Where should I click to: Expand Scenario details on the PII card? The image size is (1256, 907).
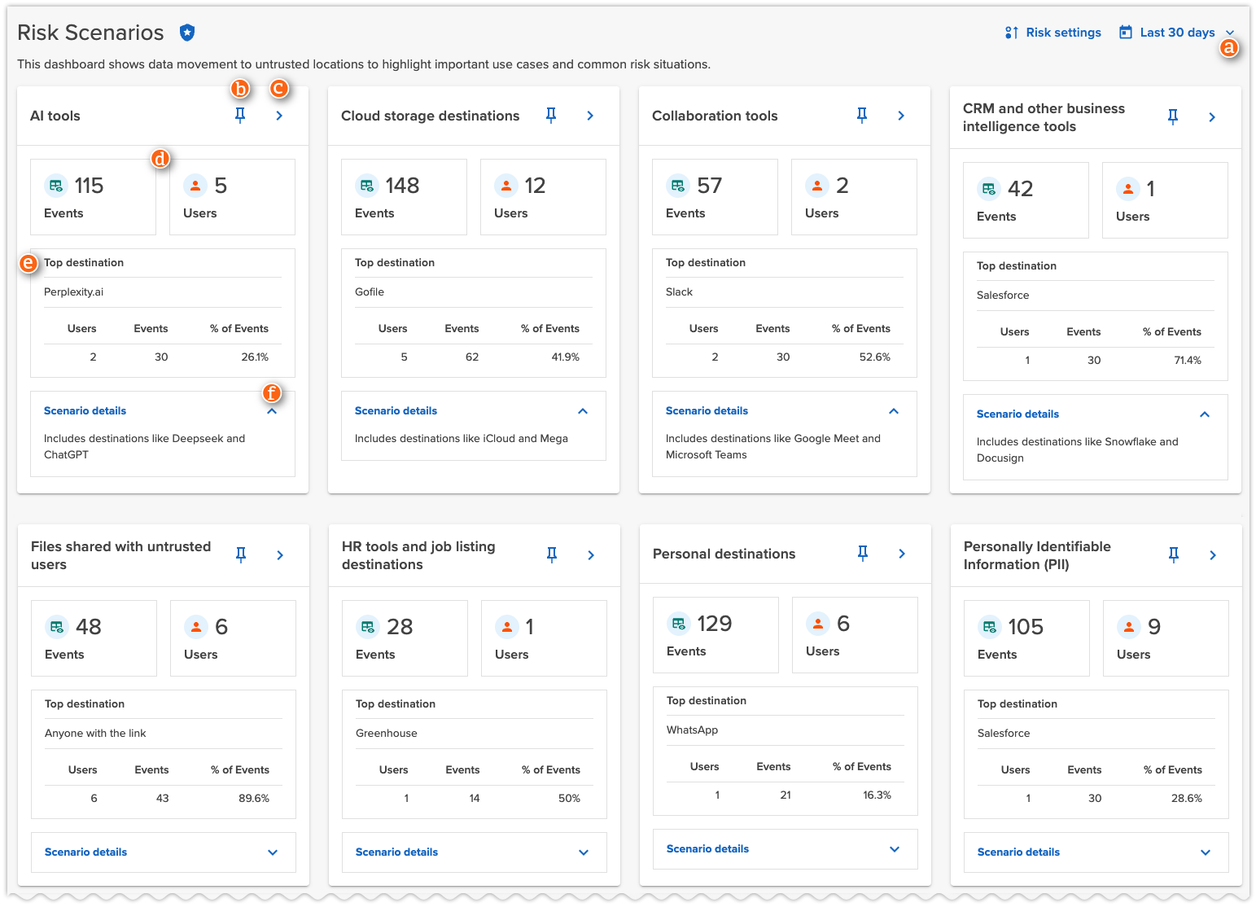tap(1206, 852)
